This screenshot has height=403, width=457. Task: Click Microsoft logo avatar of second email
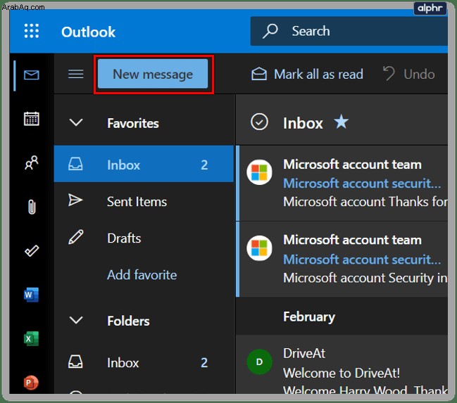click(x=259, y=248)
